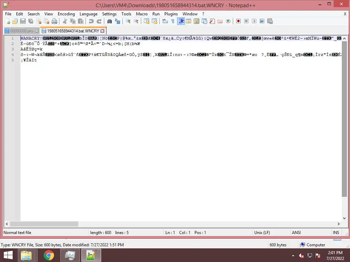Close the 00000000.pky tab
This screenshot has height=262, width=350.
[37, 31]
